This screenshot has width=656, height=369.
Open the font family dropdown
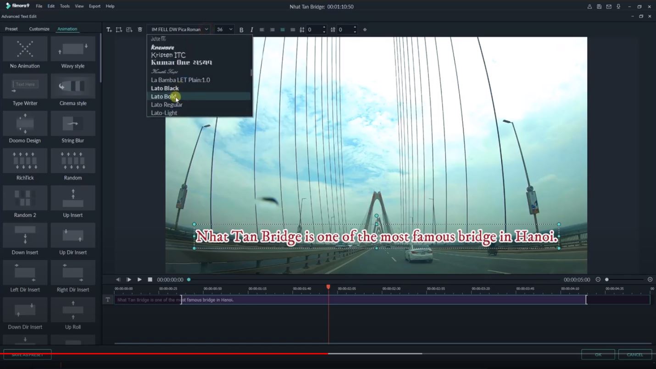point(205,29)
